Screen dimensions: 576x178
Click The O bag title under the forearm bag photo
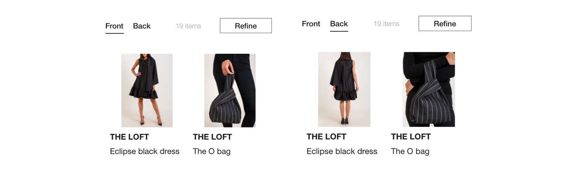pyautogui.click(x=410, y=151)
